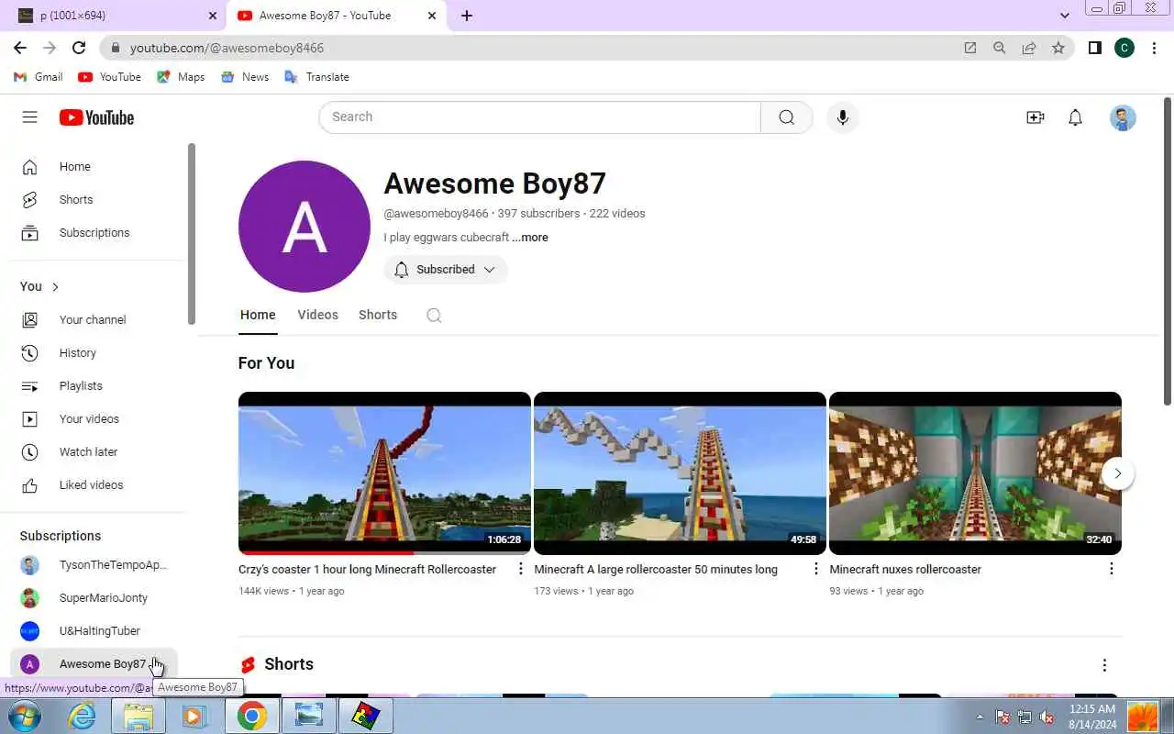Open the Create video icon
This screenshot has height=734, width=1174.
point(1036,117)
